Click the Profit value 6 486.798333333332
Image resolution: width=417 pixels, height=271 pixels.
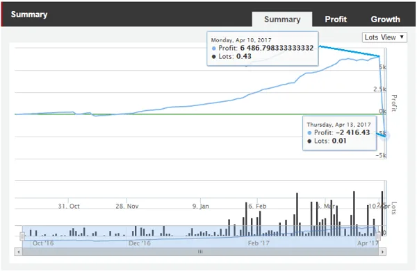(277, 48)
